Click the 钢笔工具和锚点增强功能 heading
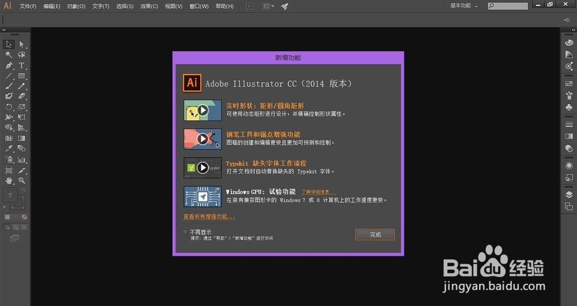The height and width of the screenshot is (306, 577). (263, 135)
